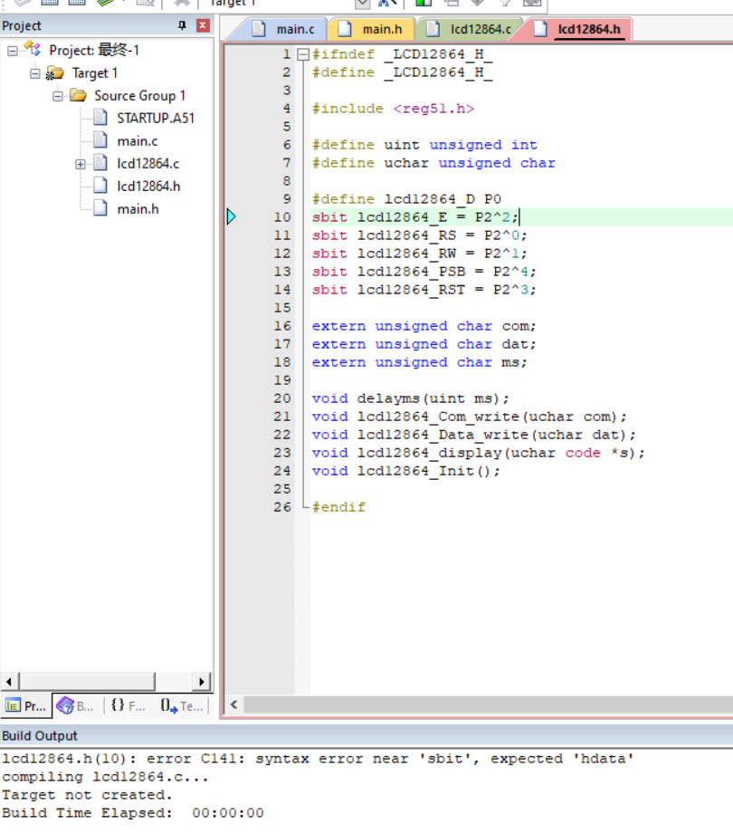733x834 pixels.
Task: Click line number 26 in the gutter
Action: pyautogui.click(x=282, y=507)
